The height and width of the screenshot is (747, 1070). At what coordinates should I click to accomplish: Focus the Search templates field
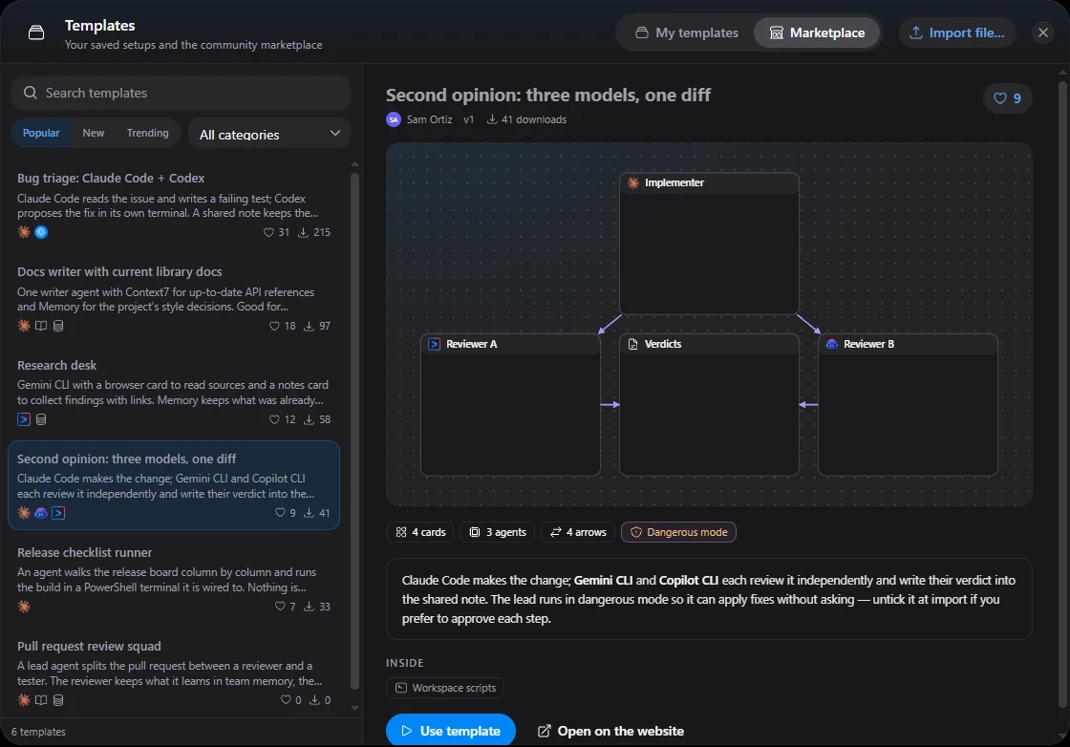click(x=181, y=93)
